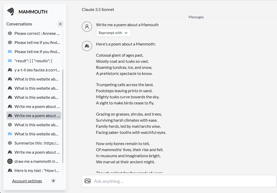Click the Anthropic icon beside 'y a-t-il des fautes'

click(x=10, y=70)
